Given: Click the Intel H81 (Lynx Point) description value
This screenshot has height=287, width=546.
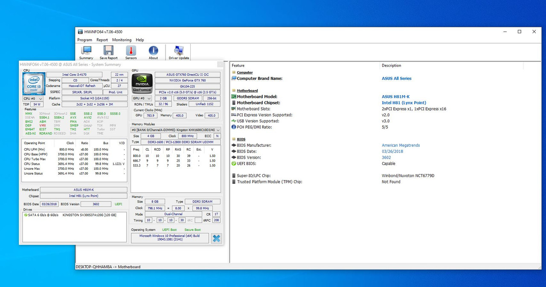Looking at the screenshot, I should (x=404, y=103).
